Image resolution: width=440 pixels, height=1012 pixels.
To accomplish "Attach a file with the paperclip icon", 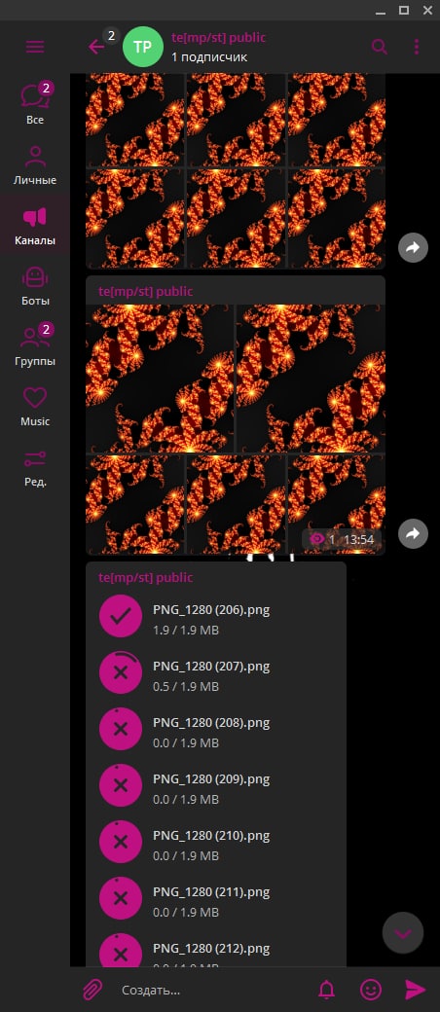I will tap(92, 990).
